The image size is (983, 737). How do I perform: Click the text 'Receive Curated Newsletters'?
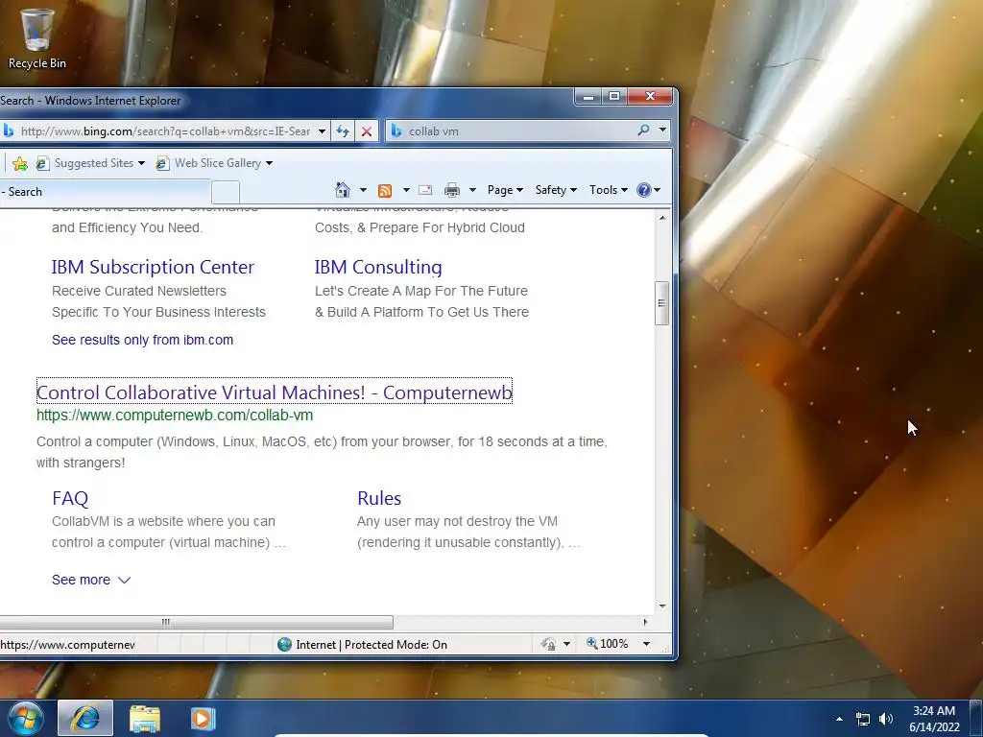click(139, 291)
